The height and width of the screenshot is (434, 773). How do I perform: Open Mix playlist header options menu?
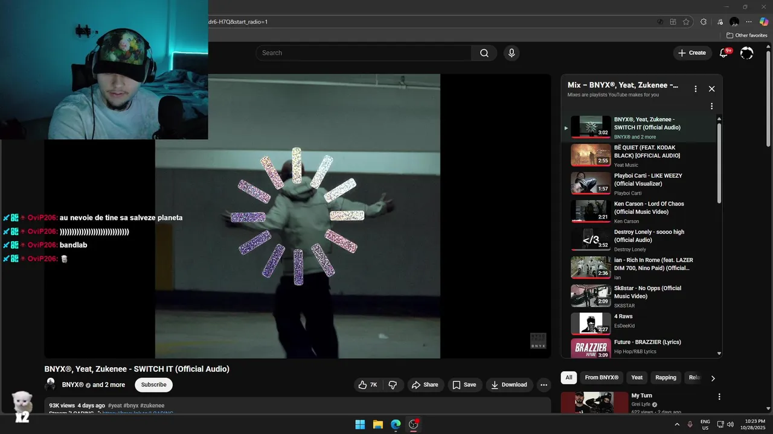(x=695, y=89)
